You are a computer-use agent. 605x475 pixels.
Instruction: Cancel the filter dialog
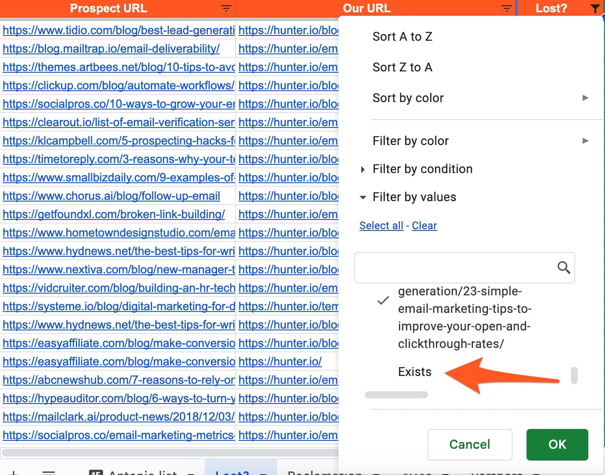coord(470,444)
